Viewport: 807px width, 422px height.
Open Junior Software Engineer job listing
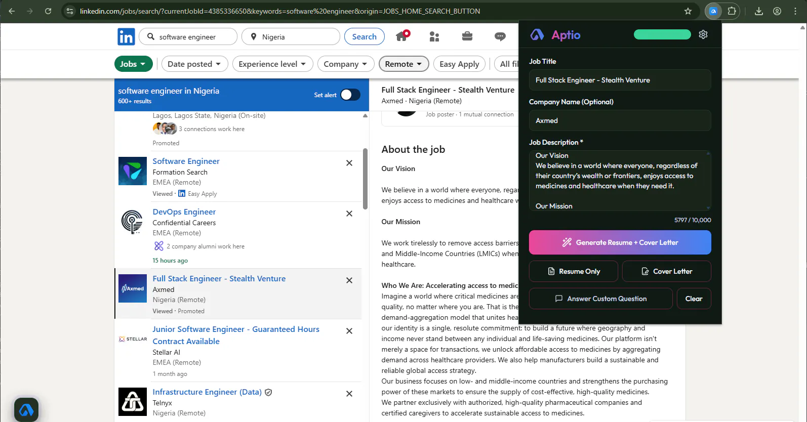click(236, 335)
